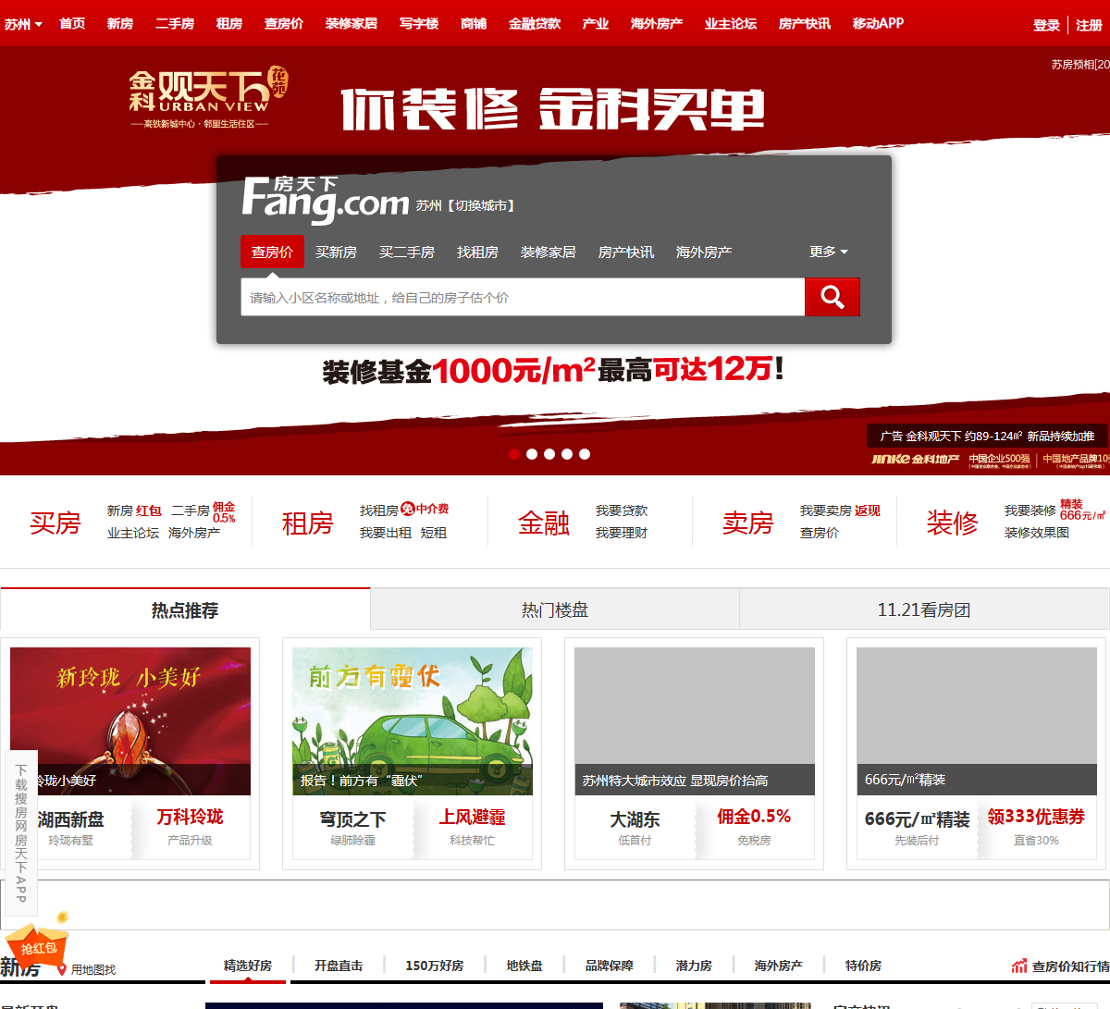Click the 买房 category heading
The image size is (1110, 1009).
[55, 523]
